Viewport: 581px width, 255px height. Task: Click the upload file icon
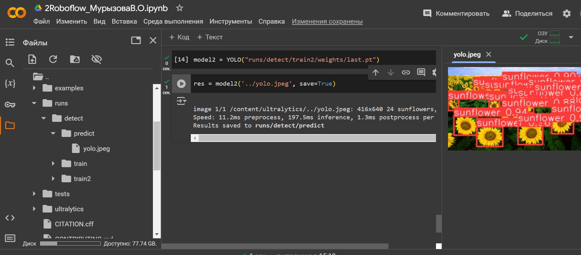coord(32,59)
